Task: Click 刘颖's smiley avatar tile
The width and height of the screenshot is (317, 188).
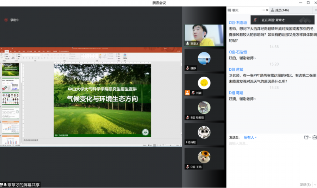Action: [x=204, y=83]
